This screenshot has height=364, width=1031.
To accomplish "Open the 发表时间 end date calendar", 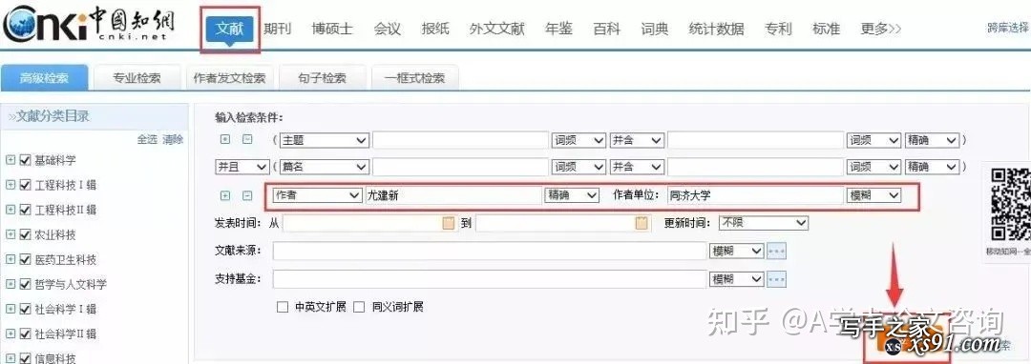I will pyautogui.click(x=642, y=223).
